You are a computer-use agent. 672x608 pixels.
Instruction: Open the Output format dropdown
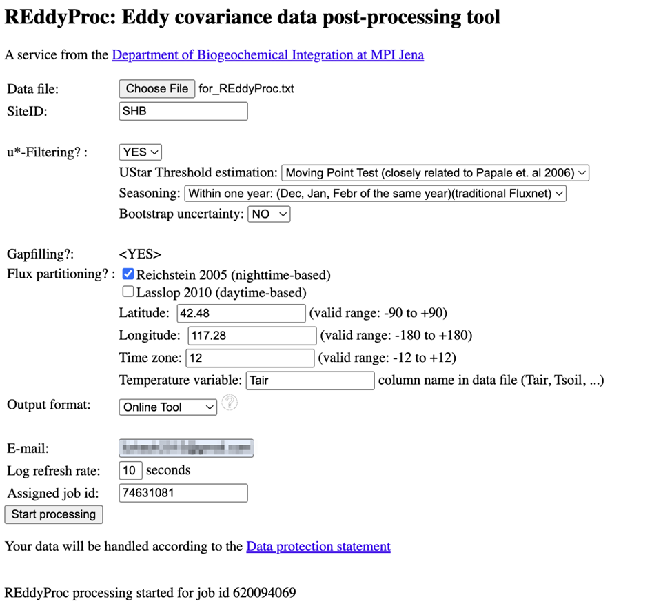pyautogui.click(x=168, y=407)
